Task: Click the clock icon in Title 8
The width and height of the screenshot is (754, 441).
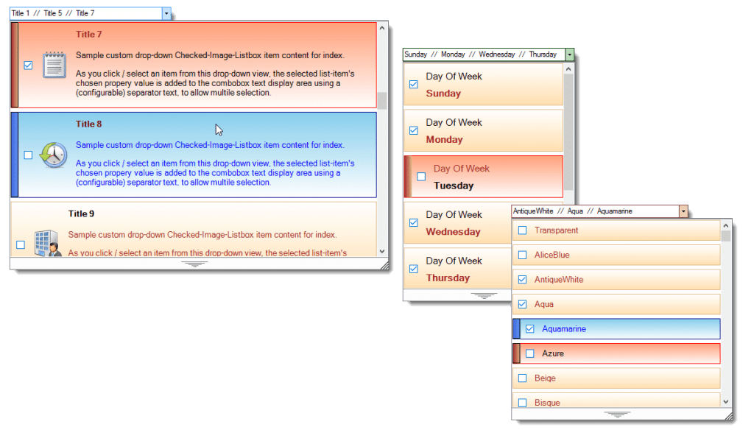Action: pyautogui.click(x=53, y=155)
